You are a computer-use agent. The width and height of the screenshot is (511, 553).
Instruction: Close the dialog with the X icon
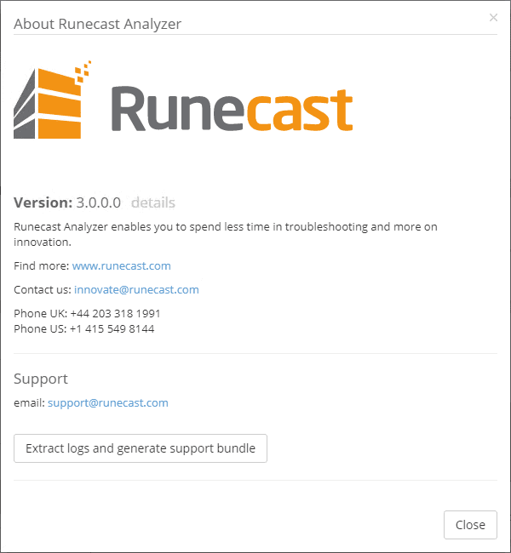[x=493, y=17]
